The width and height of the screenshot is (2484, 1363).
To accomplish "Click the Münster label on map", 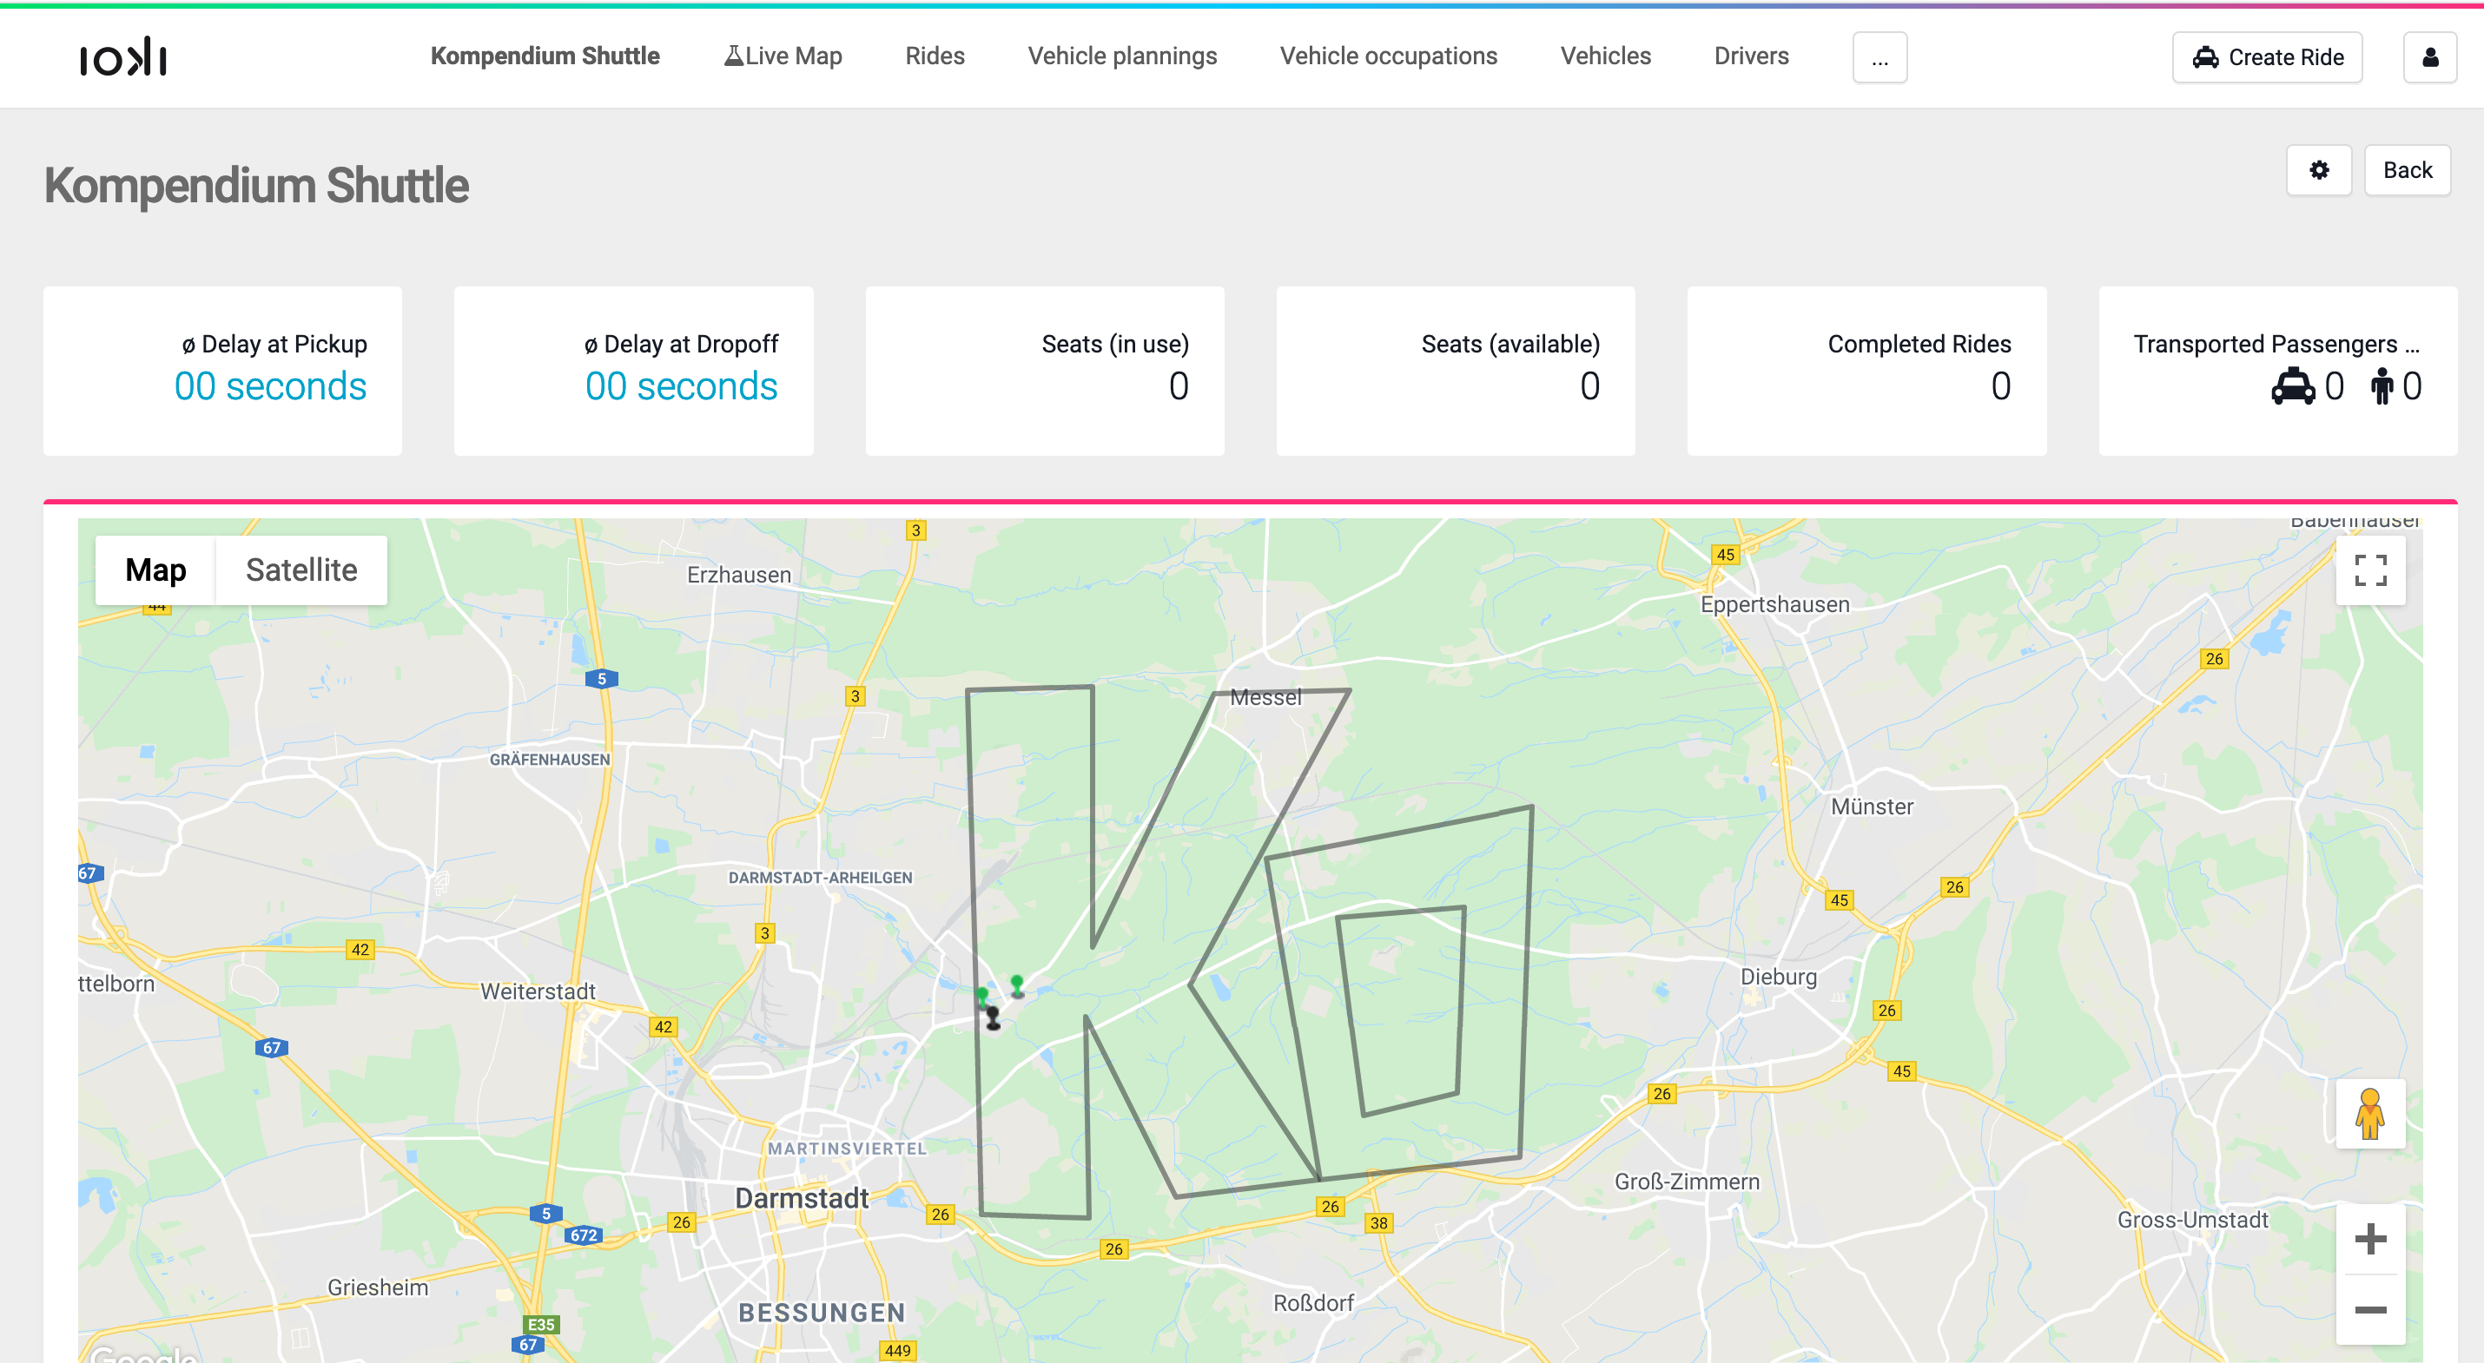I will click(x=1872, y=807).
